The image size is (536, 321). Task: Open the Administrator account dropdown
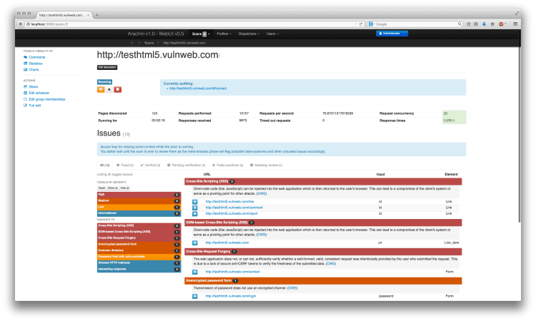pyautogui.click(x=392, y=34)
